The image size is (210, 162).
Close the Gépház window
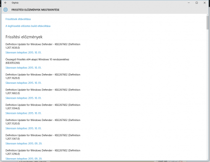(x=205, y=3)
